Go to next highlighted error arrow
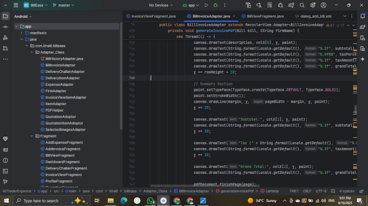Image resolution: width=368 pixels, height=206 pixels. point(354,25)
